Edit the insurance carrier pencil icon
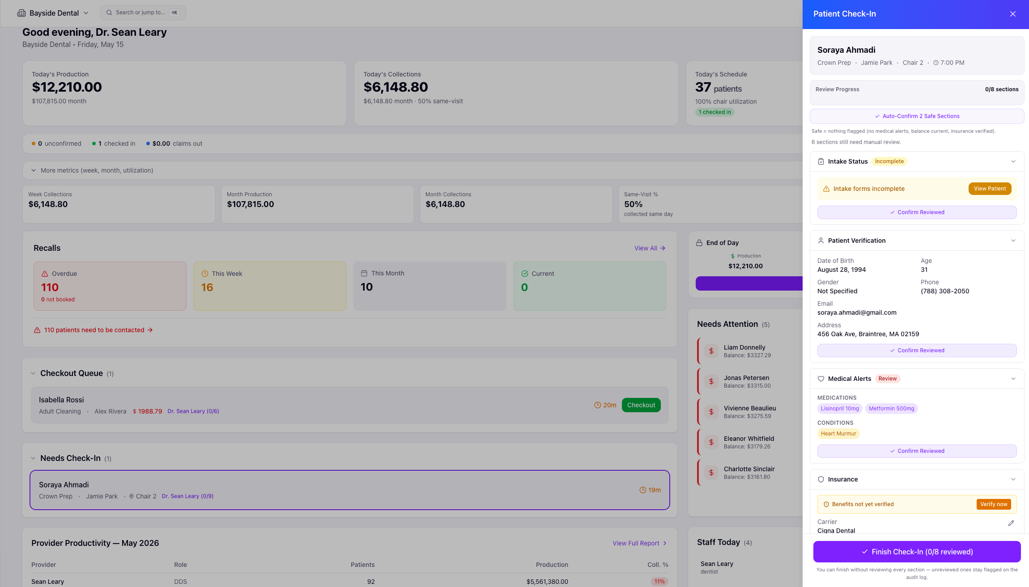The height and width of the screenshot is (587, 1029). [1011, 523]
